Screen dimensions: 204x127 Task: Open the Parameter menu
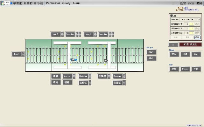[53, 3]
